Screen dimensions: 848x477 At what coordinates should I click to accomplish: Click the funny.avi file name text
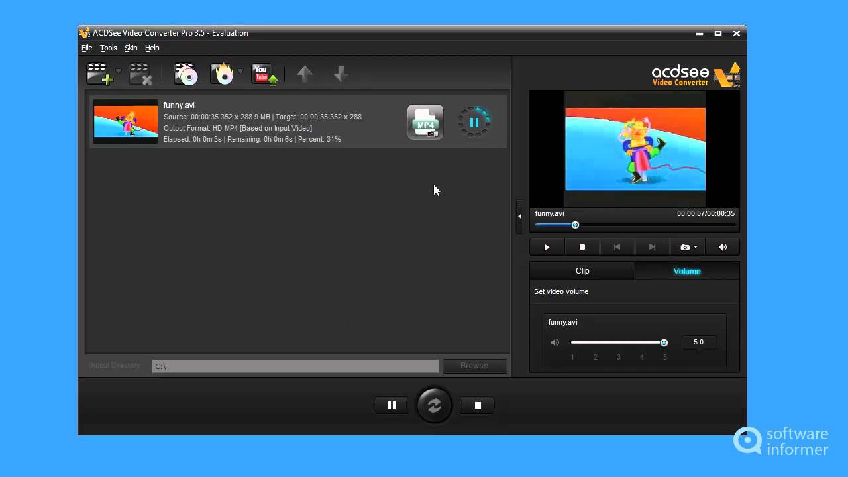click(179, 105)
